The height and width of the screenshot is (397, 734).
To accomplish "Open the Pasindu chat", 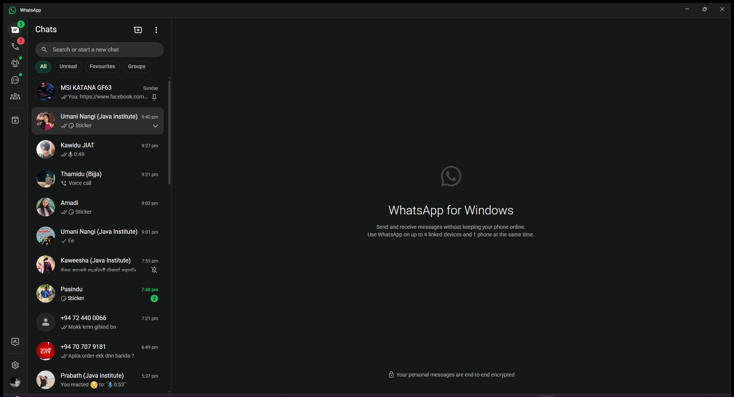I will click(x=98, y=294).
